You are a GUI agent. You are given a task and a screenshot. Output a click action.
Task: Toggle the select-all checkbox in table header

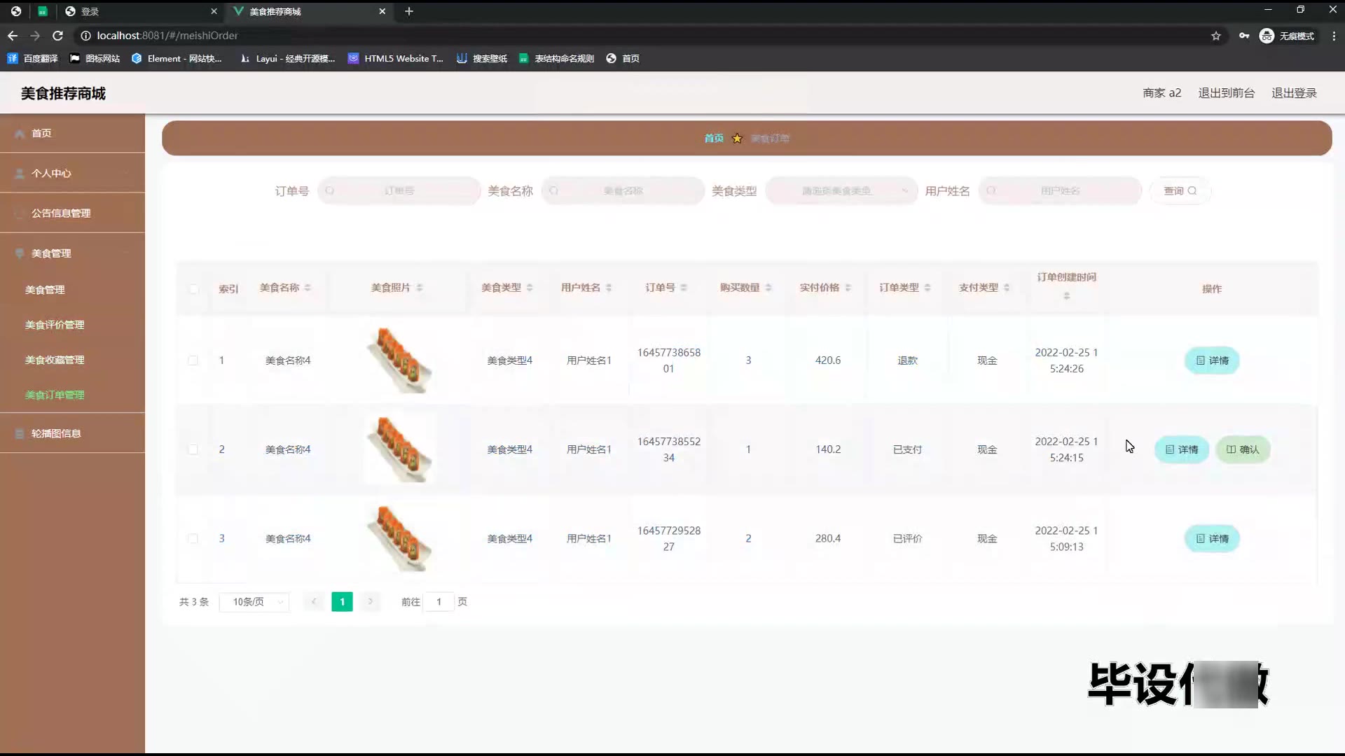coord(193,289)
